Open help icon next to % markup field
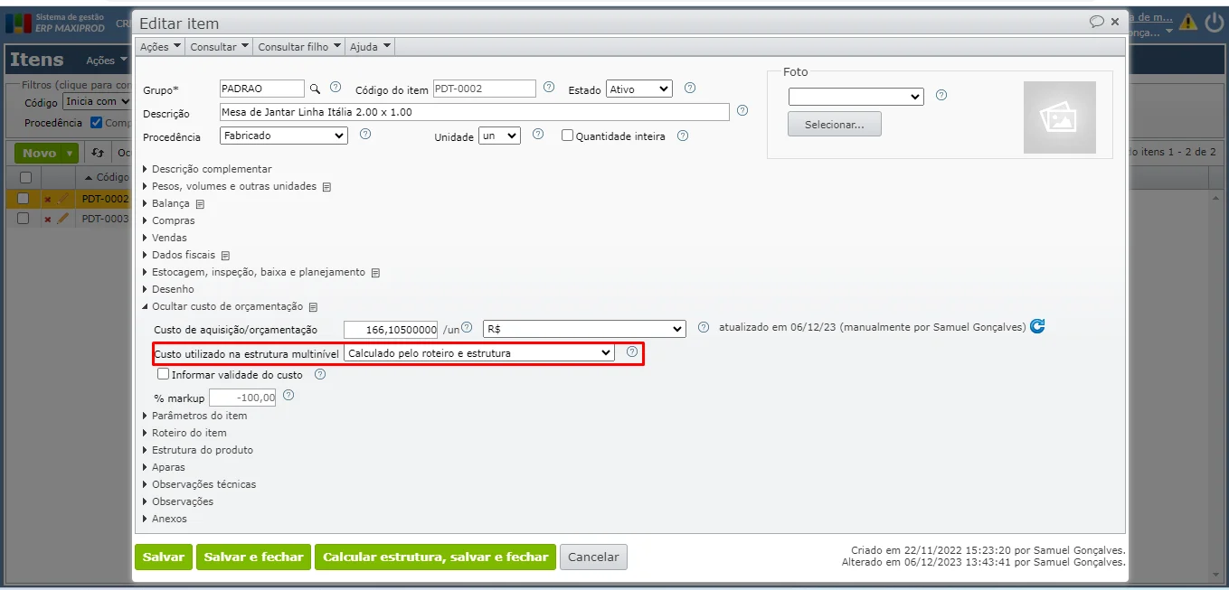This screenshot has width=1229, height=590. pos(288,396)
